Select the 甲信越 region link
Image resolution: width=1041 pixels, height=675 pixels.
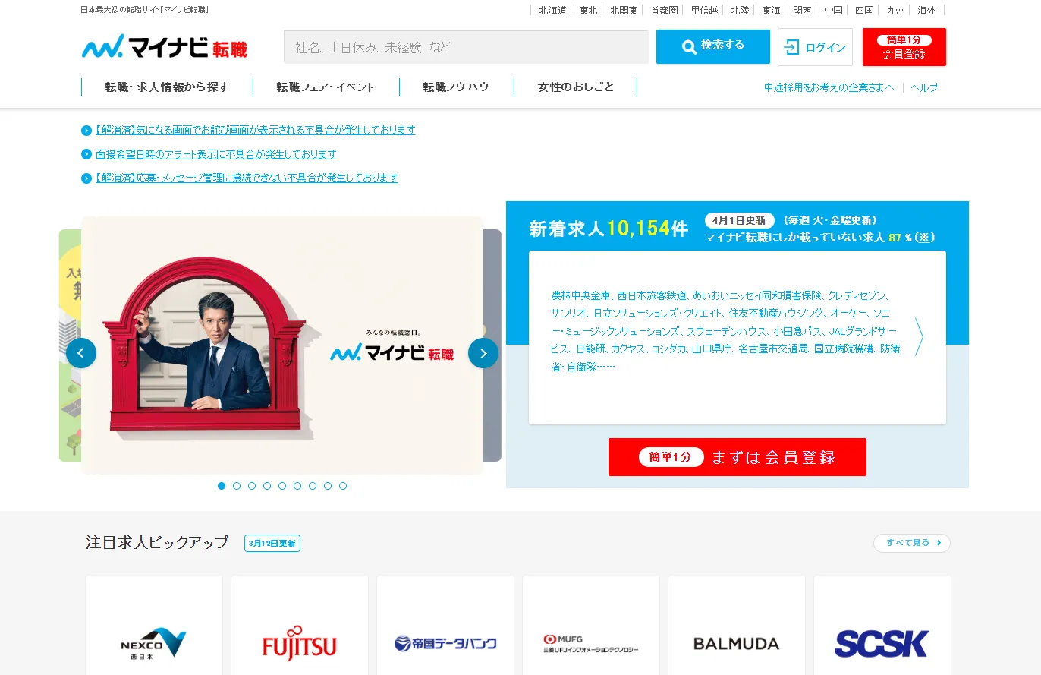(704, 11)
